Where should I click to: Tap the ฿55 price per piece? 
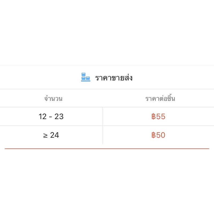coord(158,117)
